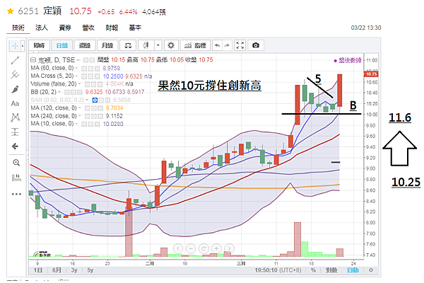424x283 pixels.
Task: Toggle % percent scale
Action: point(313,270)
